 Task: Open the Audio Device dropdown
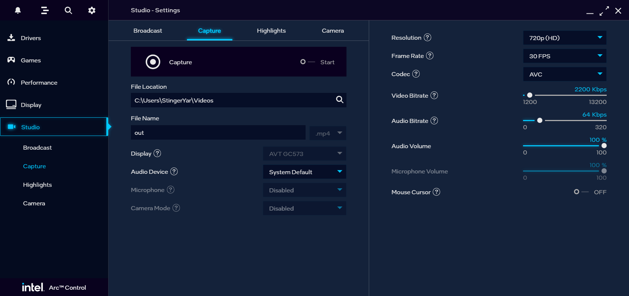(304, 172)
